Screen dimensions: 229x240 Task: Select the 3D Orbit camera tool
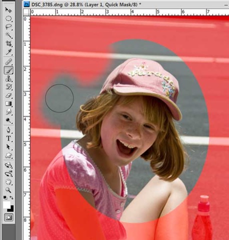coord(8,174)
